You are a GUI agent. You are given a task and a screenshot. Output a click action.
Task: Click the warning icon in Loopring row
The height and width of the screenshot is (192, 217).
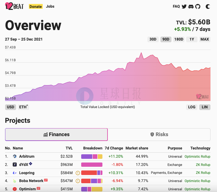pyautogui.click(x=78, y=173)
